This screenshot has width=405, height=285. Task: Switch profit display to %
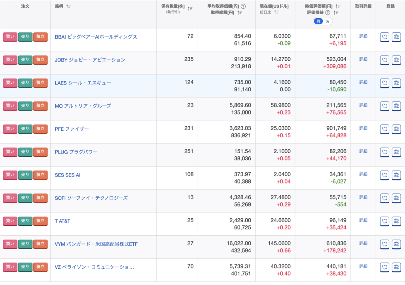327,21
